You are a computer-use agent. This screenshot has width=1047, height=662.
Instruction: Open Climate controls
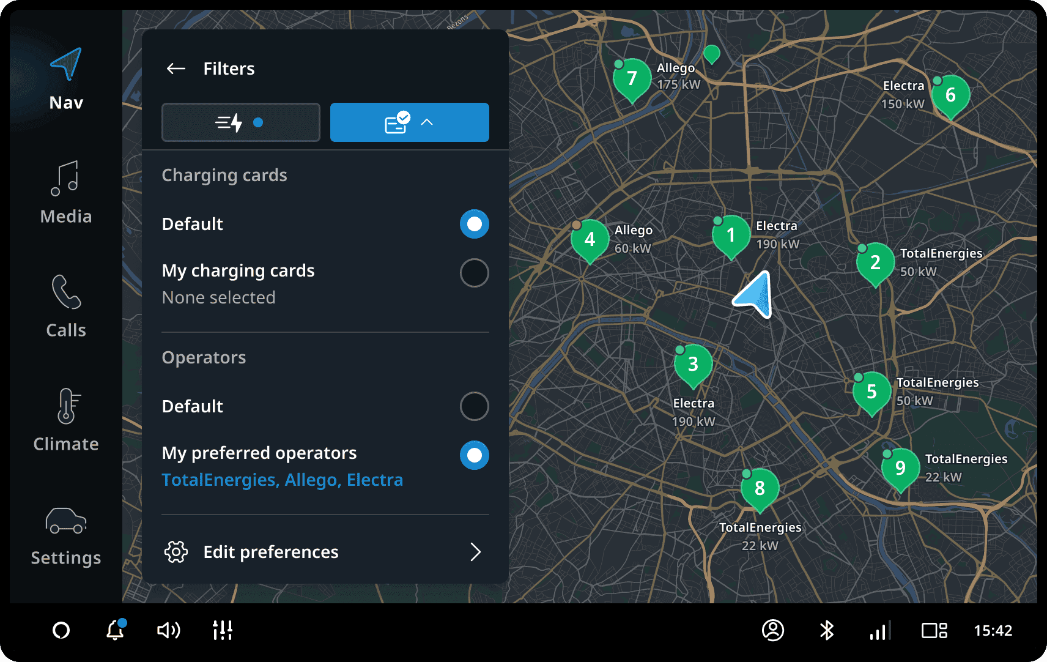tap(66, 420)
